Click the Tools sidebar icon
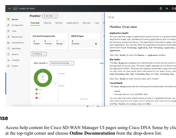The height and width of the screenshot is (138, 176). pyautogui.click(x=8, y=31)
